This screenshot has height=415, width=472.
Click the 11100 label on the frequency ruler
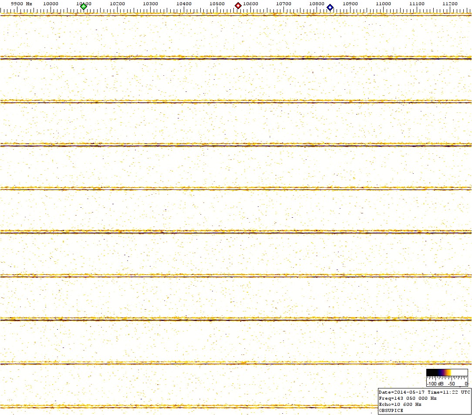pyautogui.click(x=417, y=3)
